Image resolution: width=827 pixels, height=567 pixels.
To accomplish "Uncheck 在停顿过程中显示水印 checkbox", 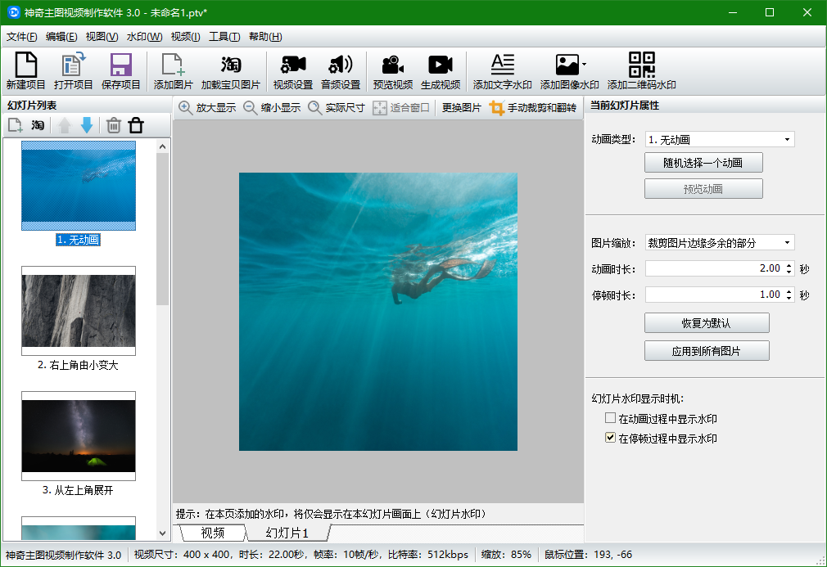I will point(610,438).
